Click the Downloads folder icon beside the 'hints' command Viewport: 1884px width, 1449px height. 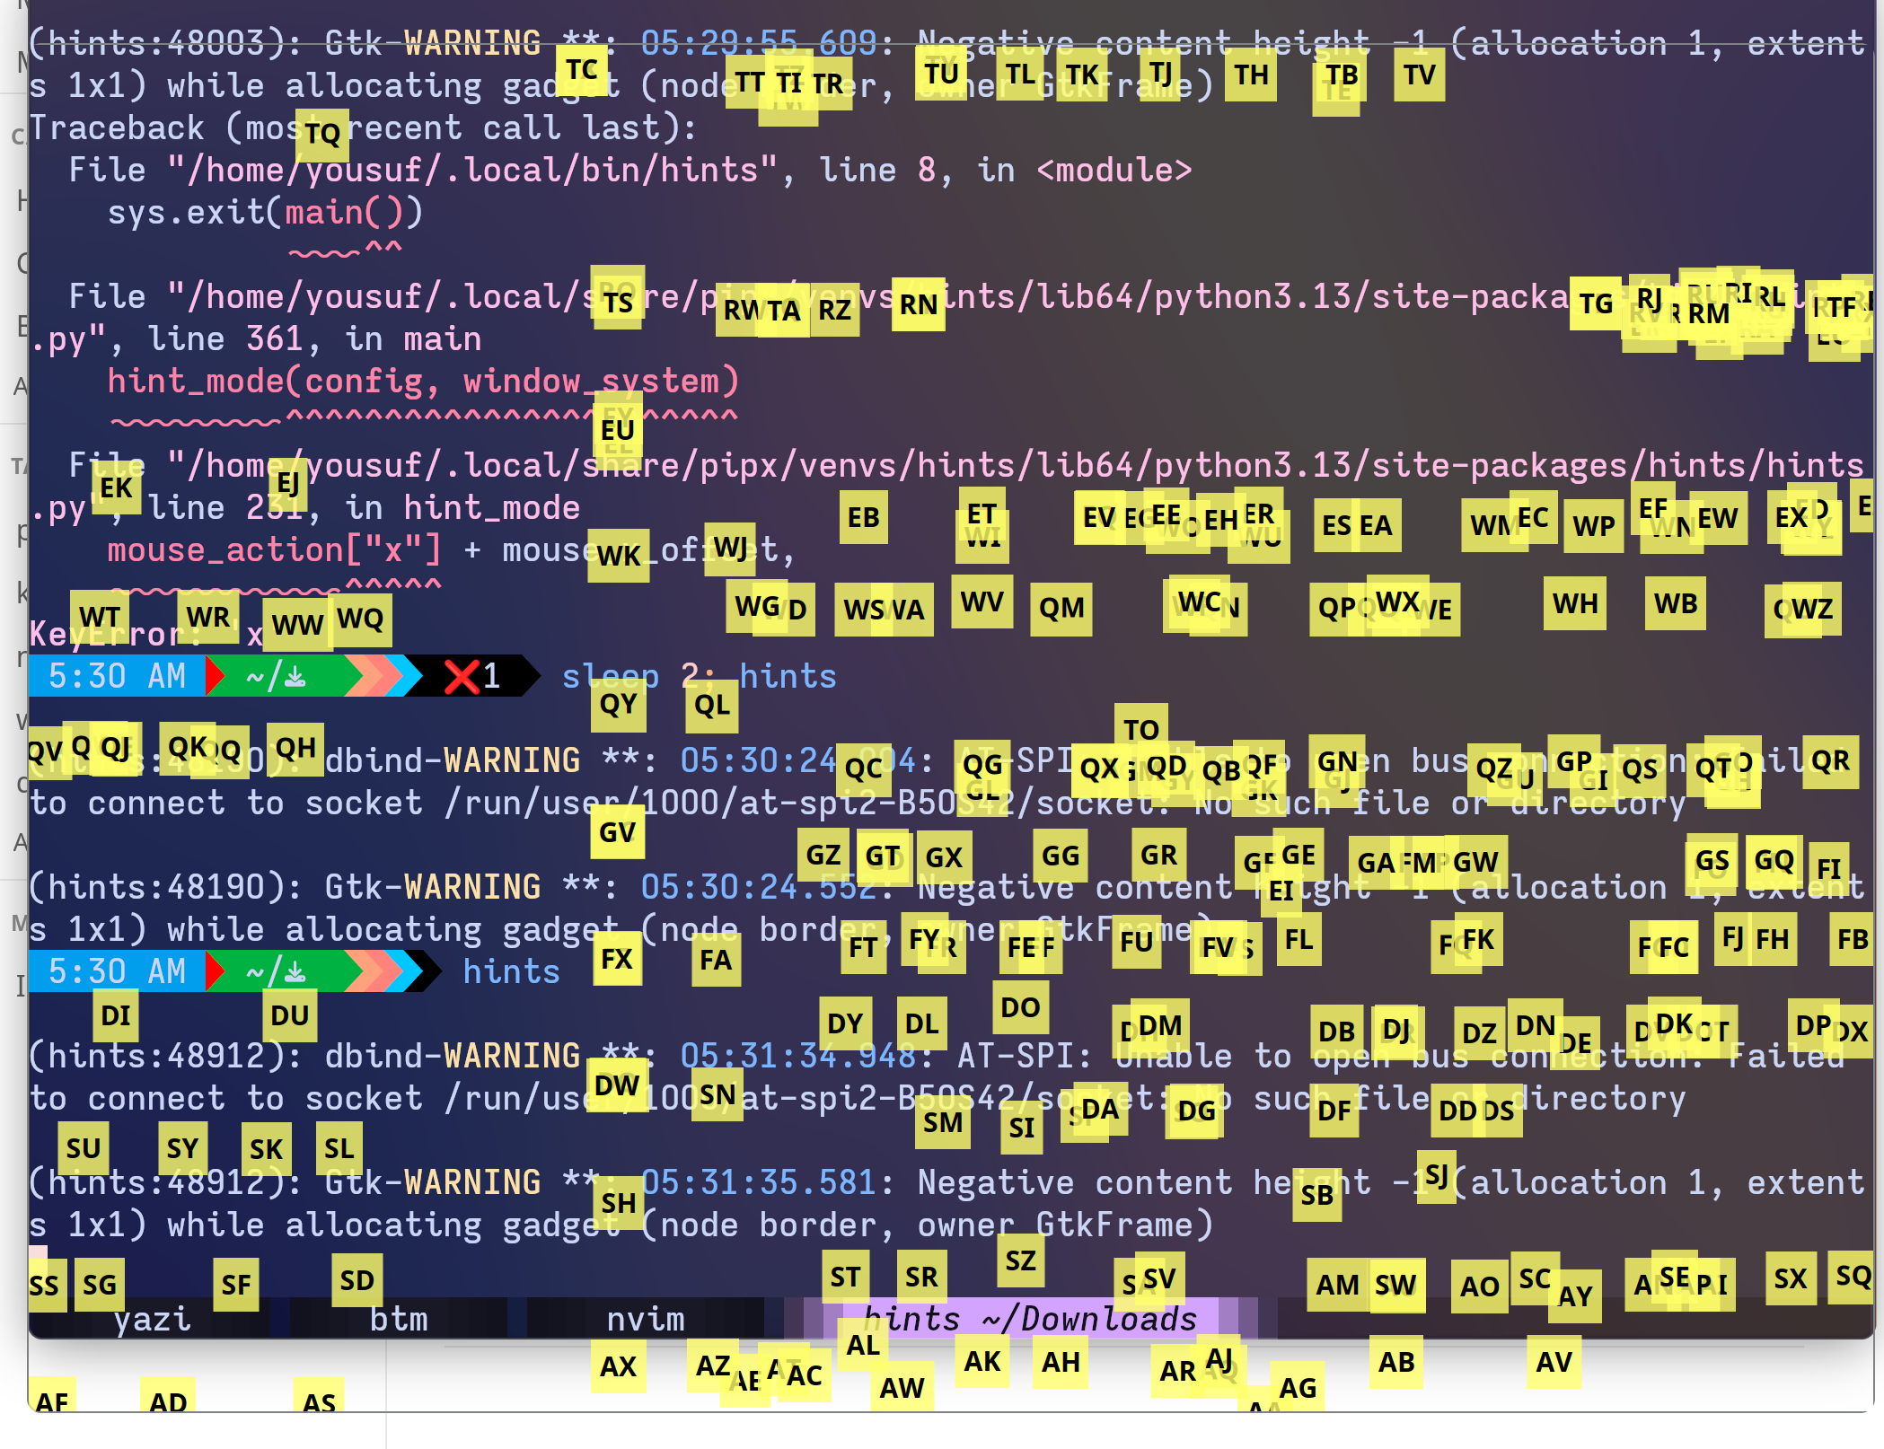(x=295, y=972)
